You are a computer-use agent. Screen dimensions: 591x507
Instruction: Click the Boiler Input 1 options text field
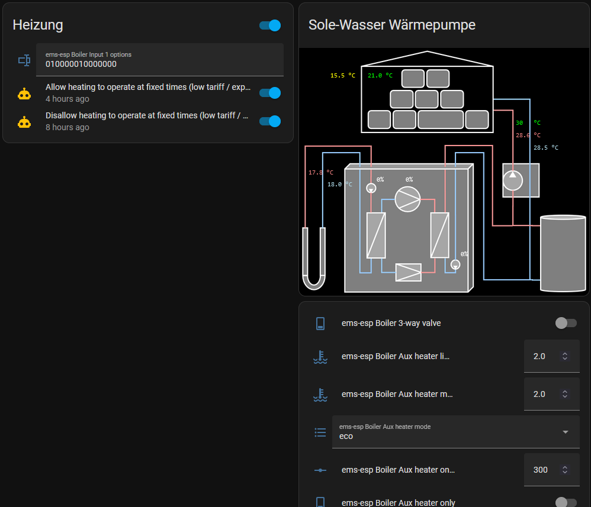160,60
